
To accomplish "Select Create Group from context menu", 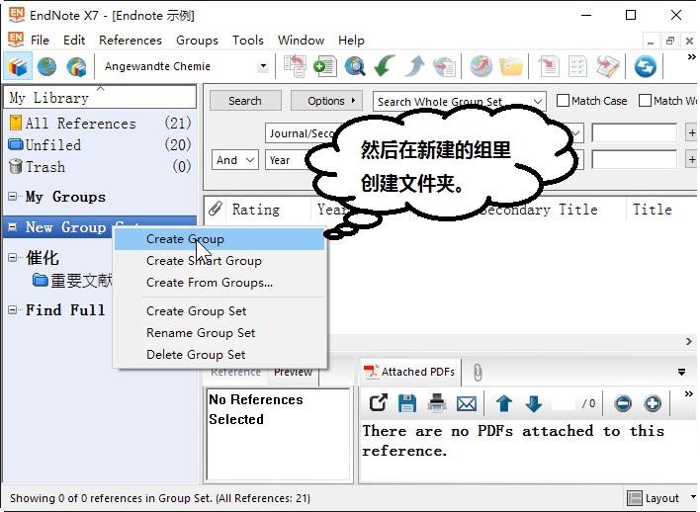I will [219, 239].
